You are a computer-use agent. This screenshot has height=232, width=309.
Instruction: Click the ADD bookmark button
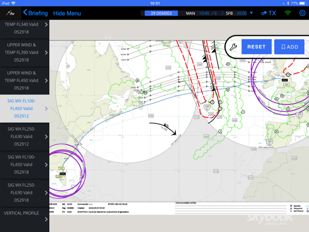289,47
